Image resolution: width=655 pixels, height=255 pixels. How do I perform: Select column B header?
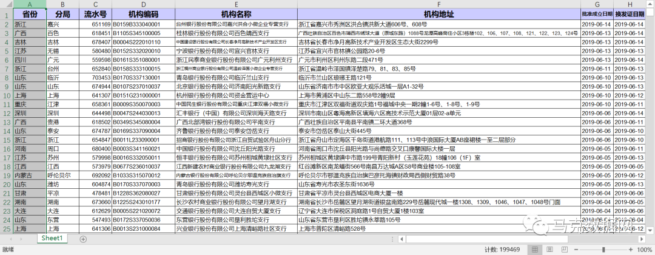tap(62, 4)
